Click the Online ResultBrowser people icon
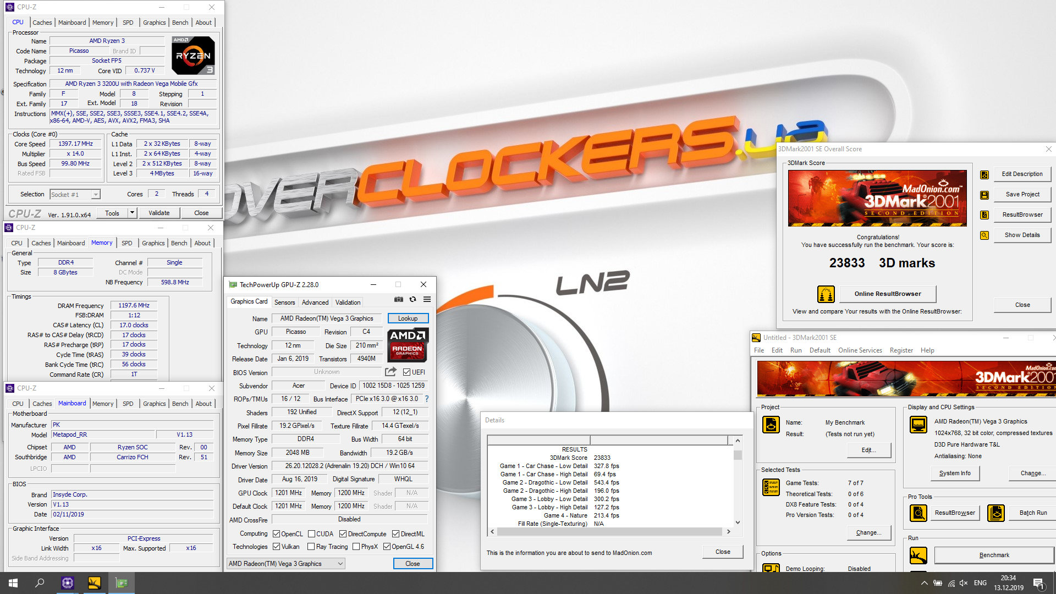Image resolution: width=1056 pixels, height=594 pixels. pyautogui.click(x=826, y=294)
